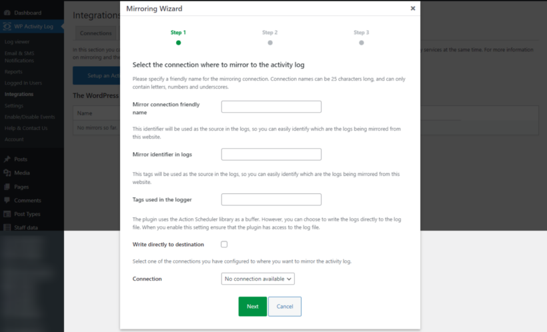Click the Name column header

click(85, 113)
